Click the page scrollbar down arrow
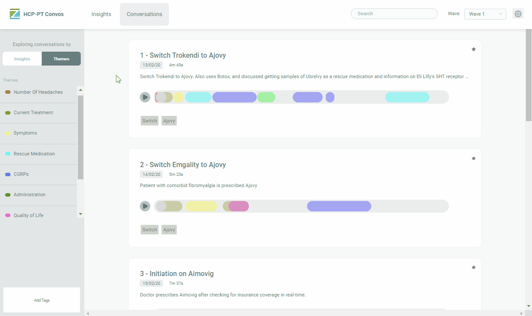The image size is (532, 316). point(529,306)
